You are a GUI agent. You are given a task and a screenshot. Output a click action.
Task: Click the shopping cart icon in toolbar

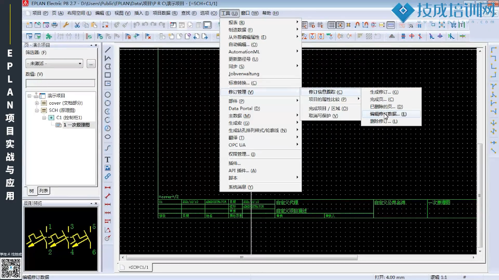[453, 25]
